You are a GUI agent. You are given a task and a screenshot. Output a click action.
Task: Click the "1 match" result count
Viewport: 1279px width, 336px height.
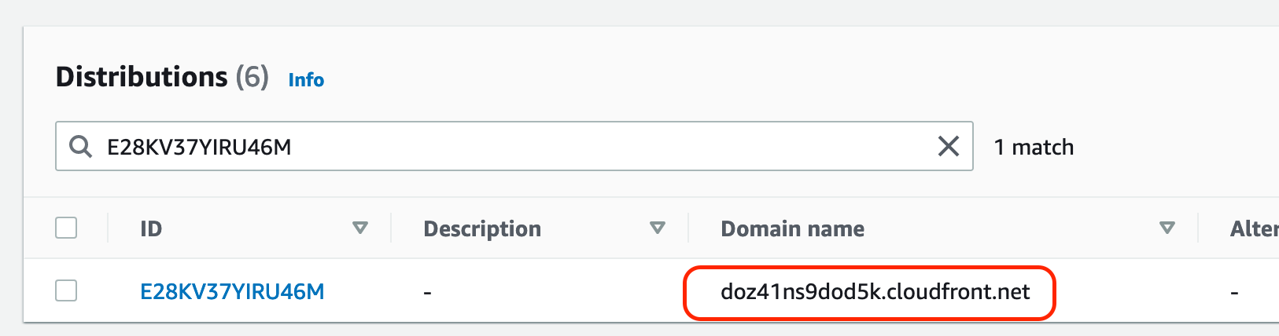1034,148
